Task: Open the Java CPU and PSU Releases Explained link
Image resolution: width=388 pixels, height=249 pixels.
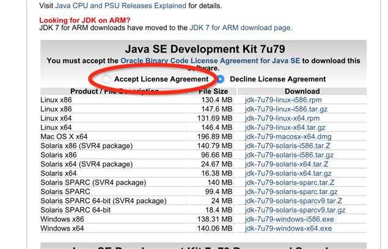Action: click(121, 6)
